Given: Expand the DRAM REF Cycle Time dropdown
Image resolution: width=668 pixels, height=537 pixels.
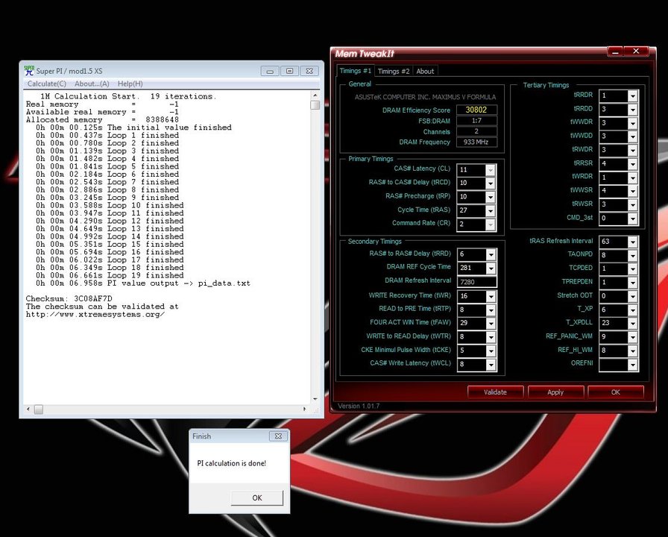Looking at the screenshot, I should (x=491, y=268).
